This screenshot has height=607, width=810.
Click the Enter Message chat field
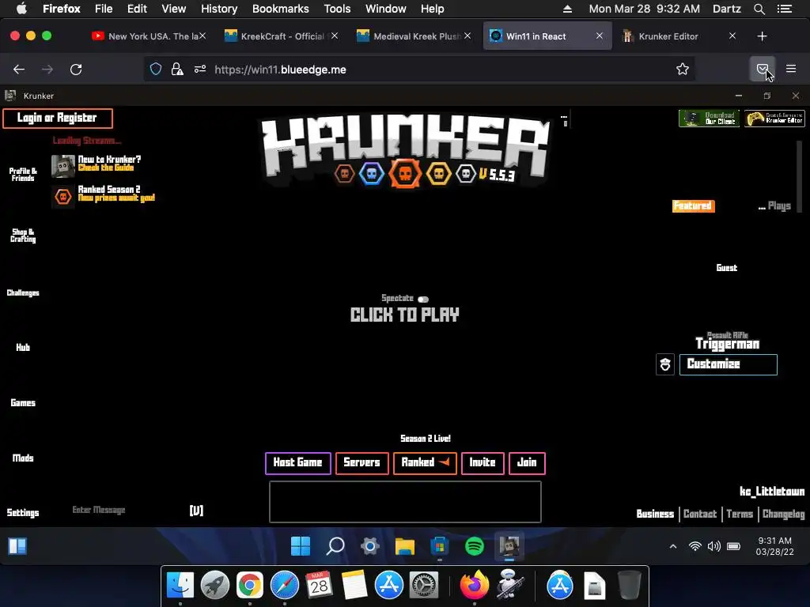(x=99, y=510)
